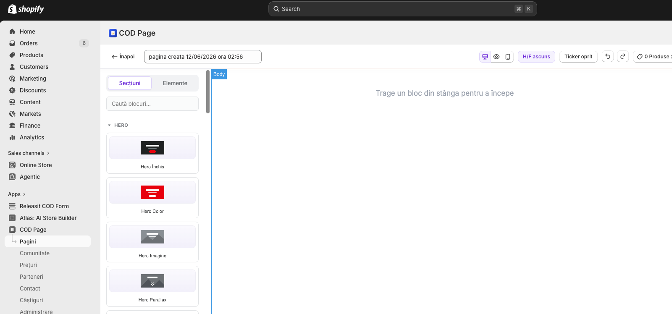This screenshot has width=672, height=314.
Task: Switch to desktop preview mode
Action: 485,57
